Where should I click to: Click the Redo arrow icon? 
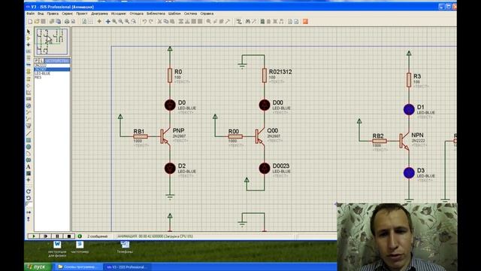pyautogui.click(x=150, y=22)
